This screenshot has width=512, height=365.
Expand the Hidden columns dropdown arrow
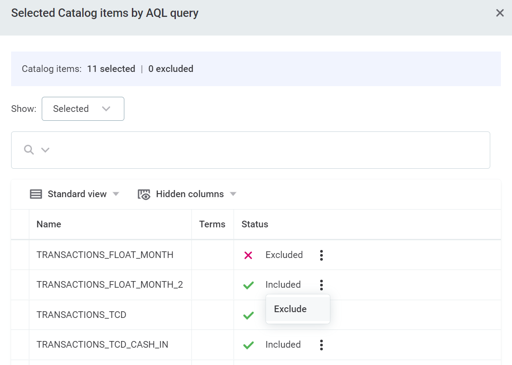[x=233, y=194]
